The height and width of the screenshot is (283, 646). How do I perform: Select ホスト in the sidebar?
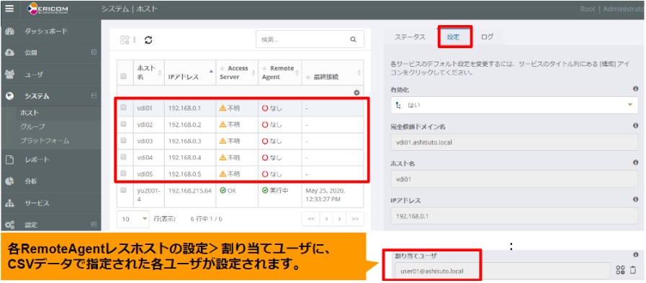[x=30, y=113]
